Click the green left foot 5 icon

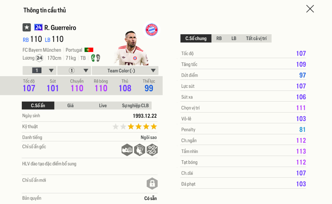coord(93,58)
